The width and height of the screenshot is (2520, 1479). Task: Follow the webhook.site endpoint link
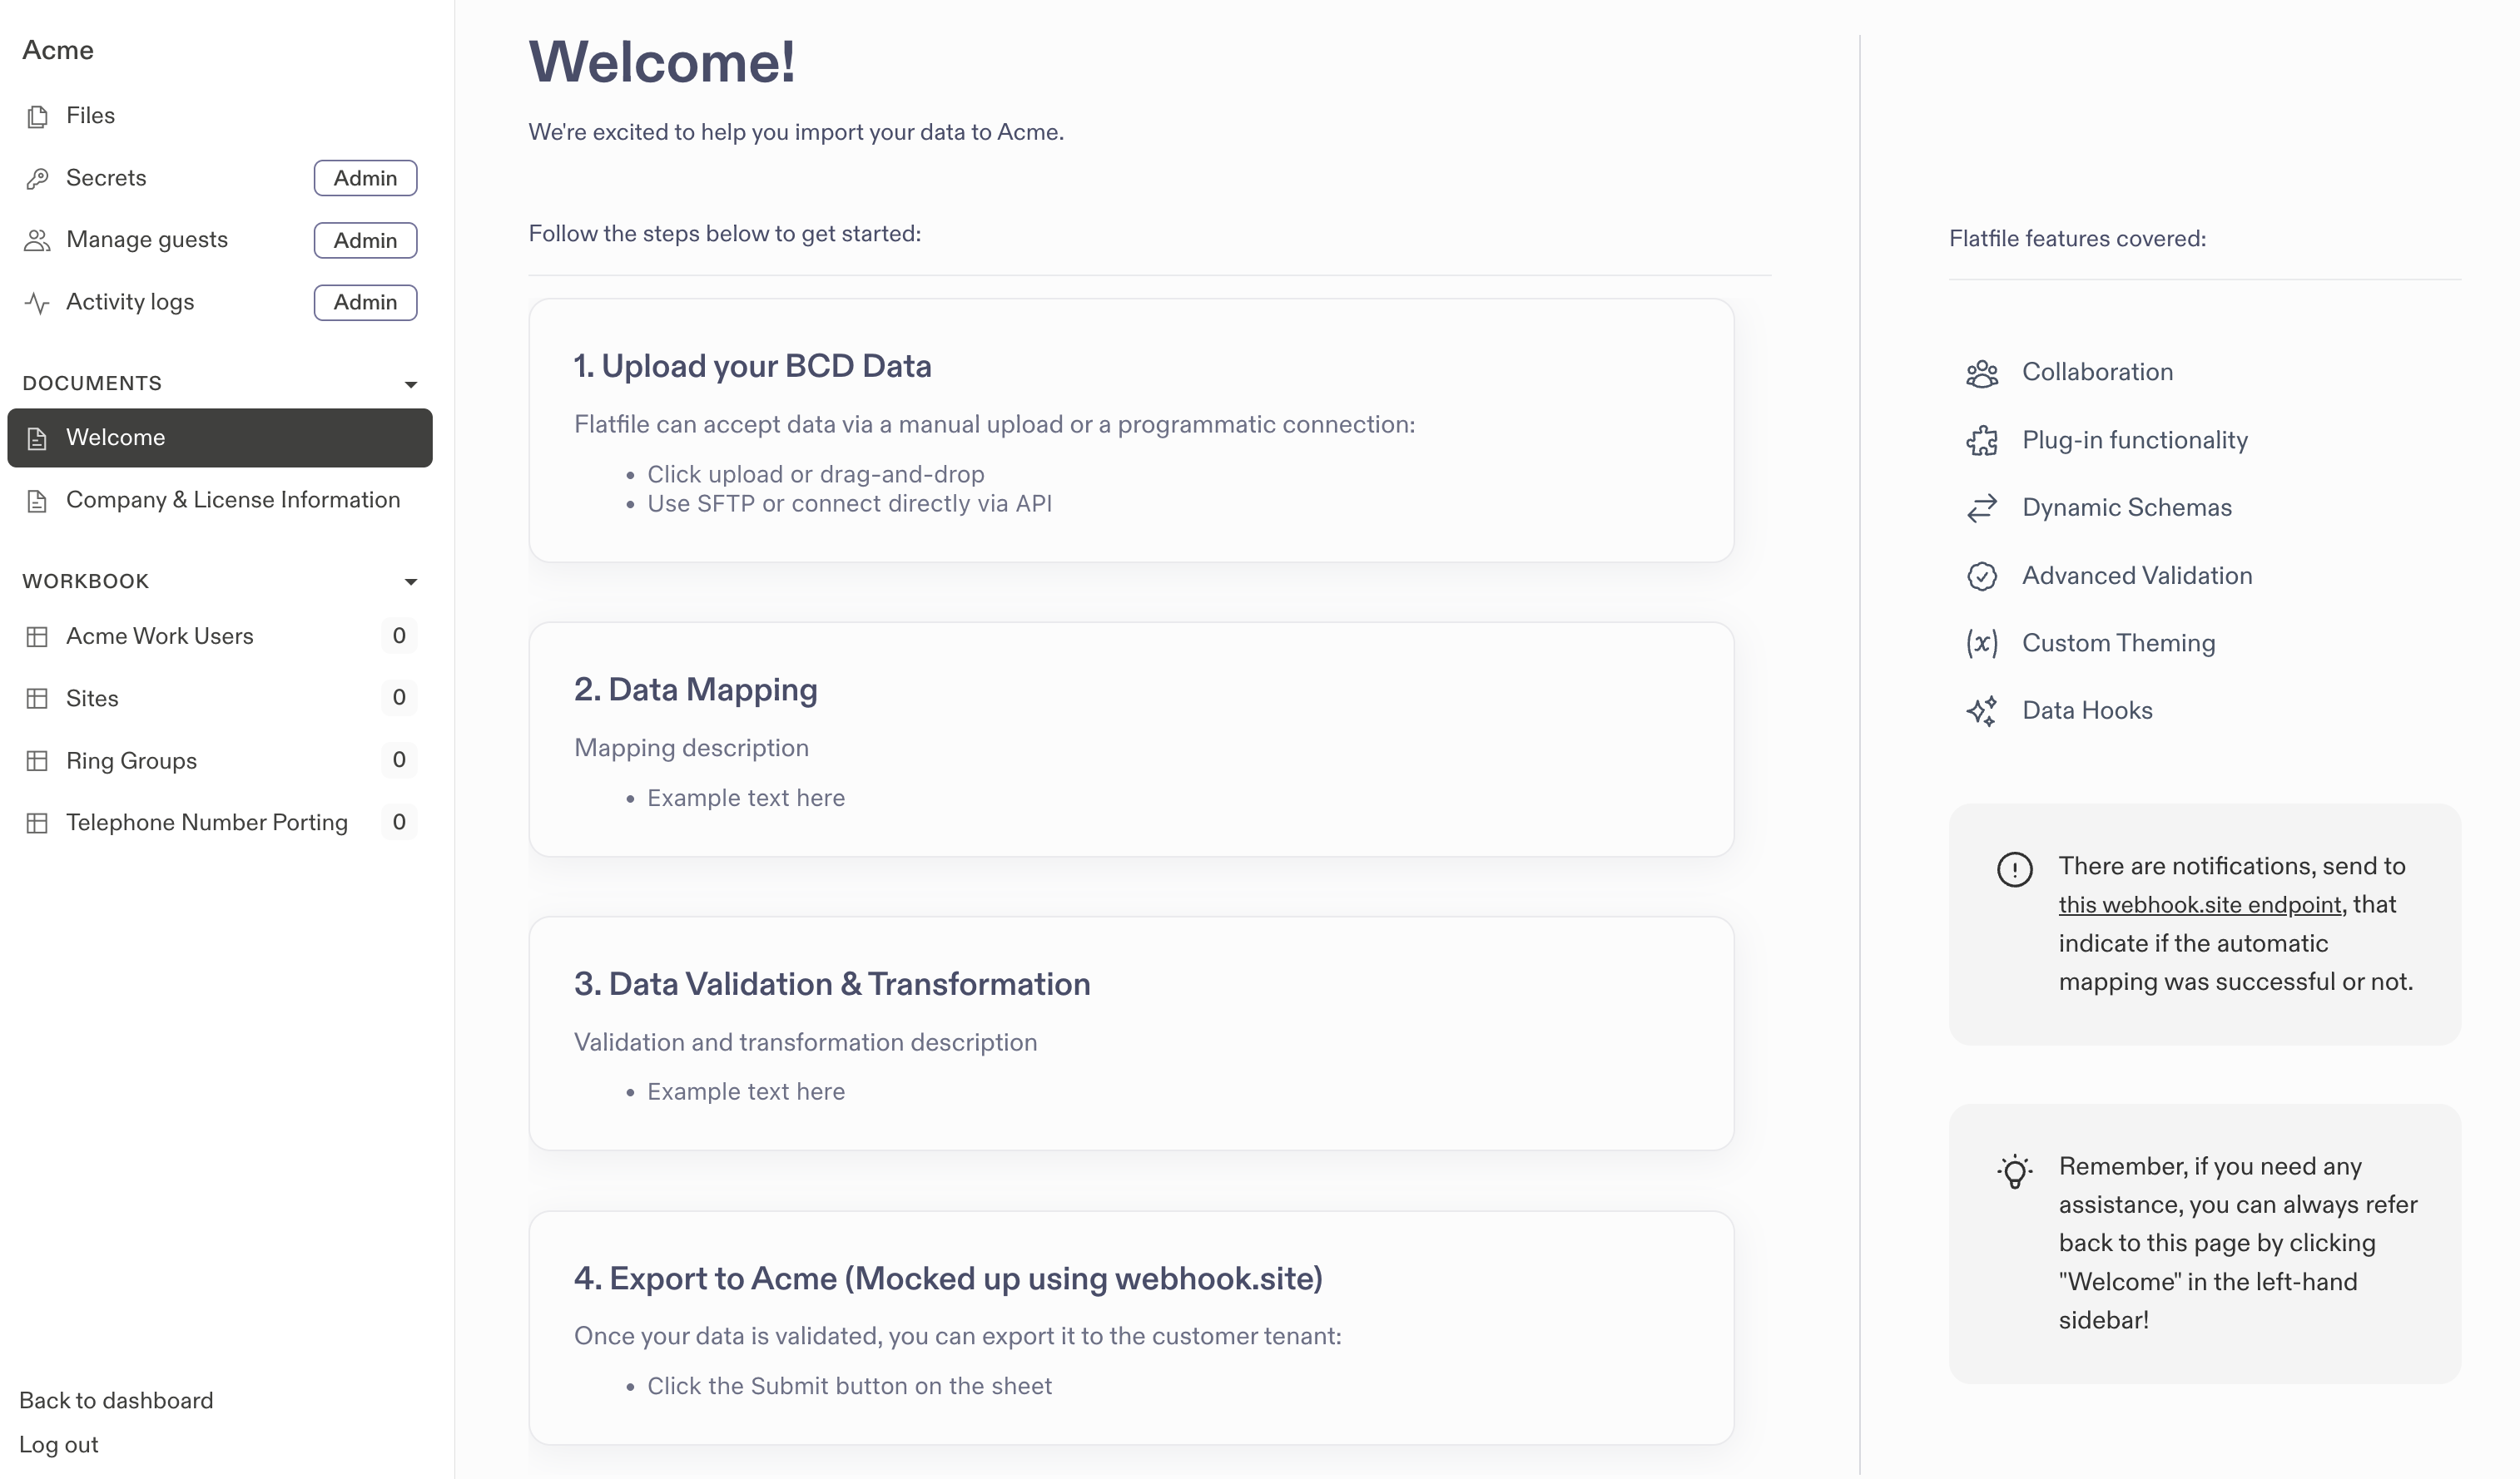[2199, 904]
